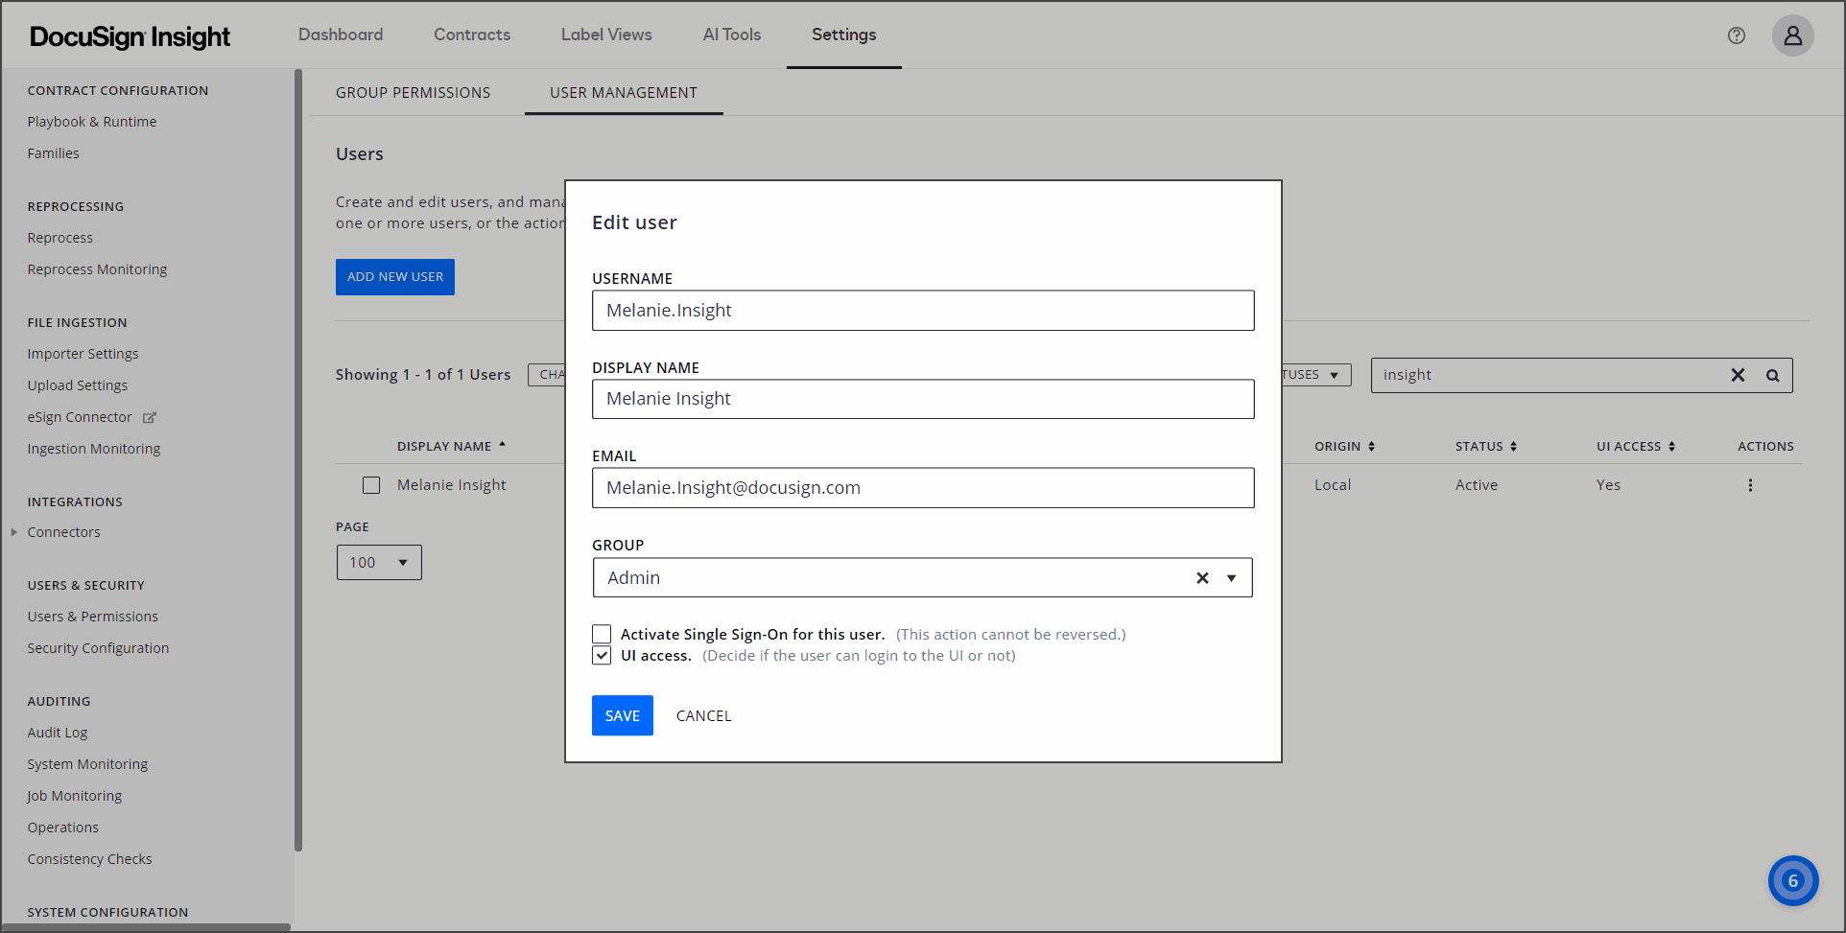This screenshot has width=1846, height=933.
Task: Click the Email input field
Action: [923, 488]
